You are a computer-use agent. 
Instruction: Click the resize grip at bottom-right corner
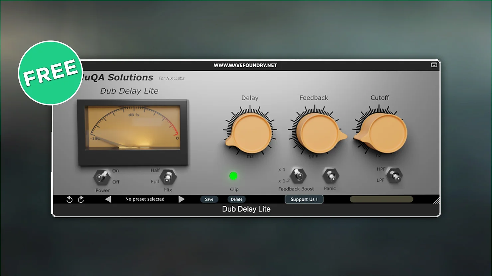click(x=436, y=200)
